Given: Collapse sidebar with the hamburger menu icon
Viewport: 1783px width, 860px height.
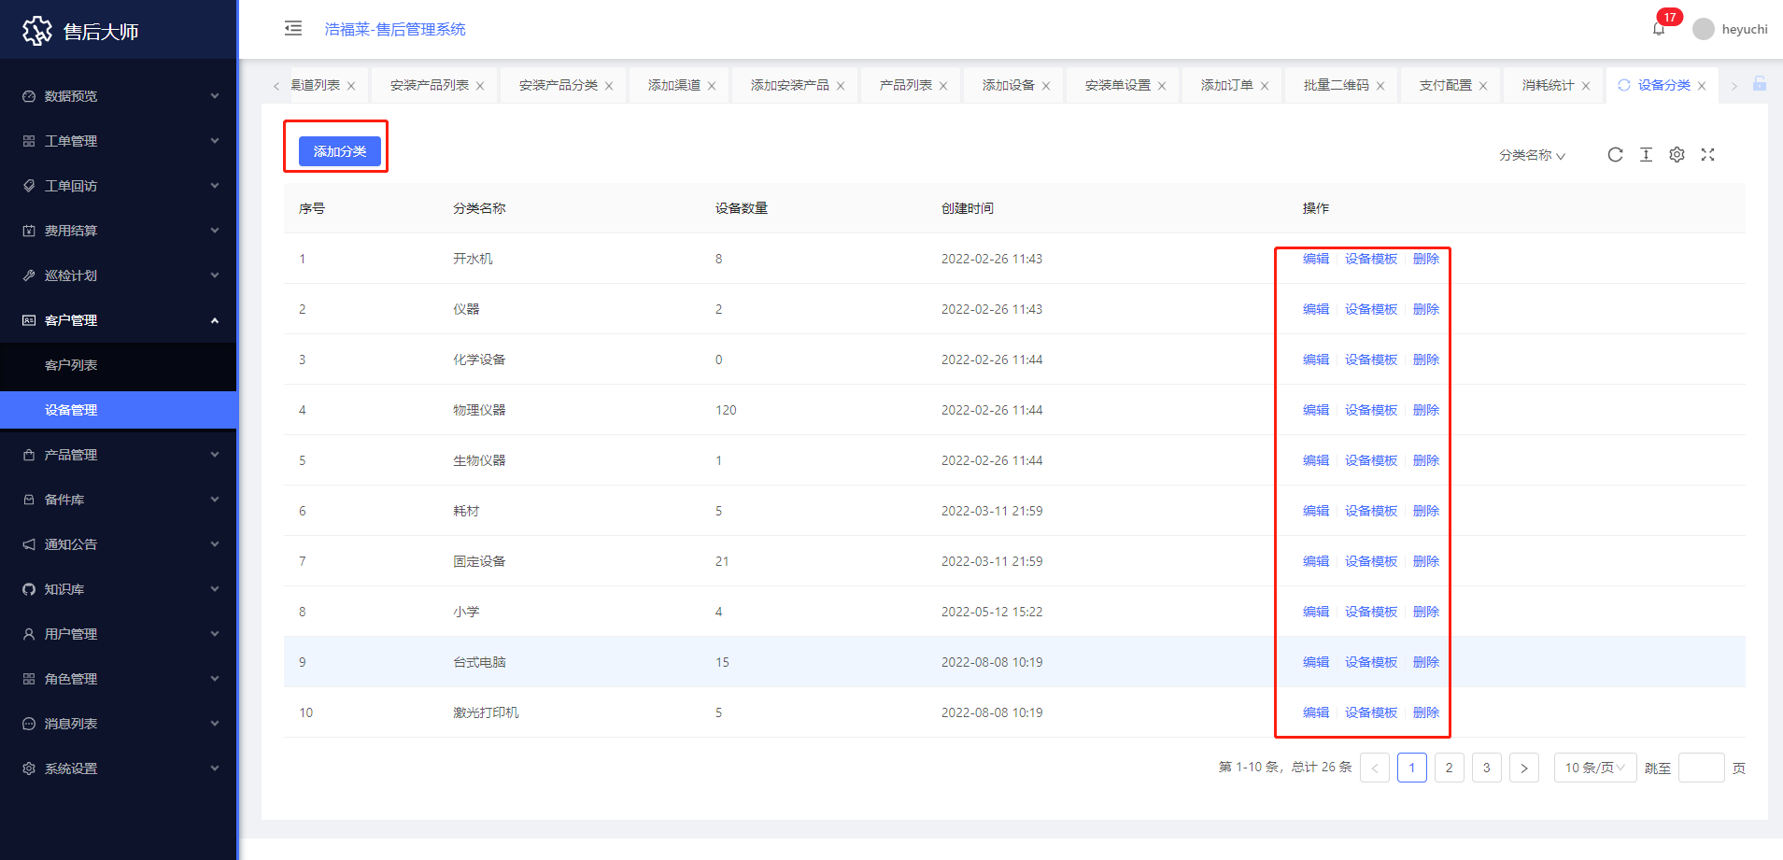Looking at the screenshot, I should [x=293, y=28].
